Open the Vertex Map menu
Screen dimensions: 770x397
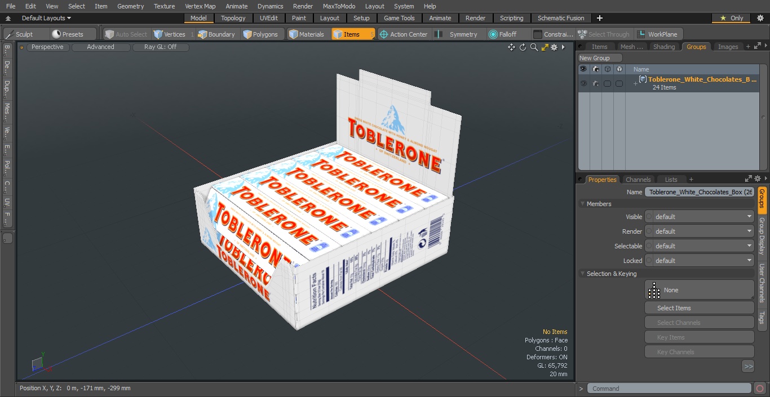200,6
